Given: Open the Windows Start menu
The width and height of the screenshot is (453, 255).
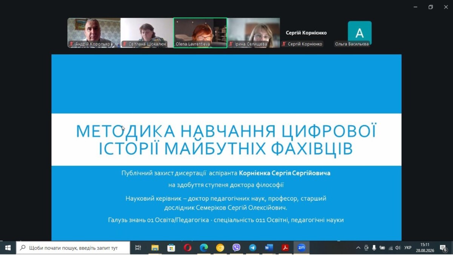Looking at the screenshot, I should click(8, 248).
